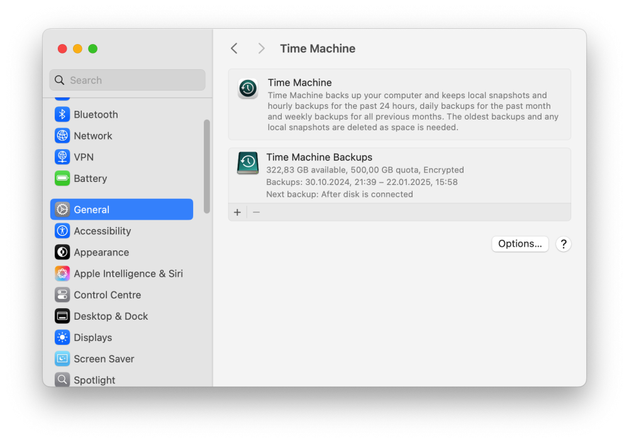Add a backup disk with plus button
This screenshot has width=629, height=443.
click(237, 212)
